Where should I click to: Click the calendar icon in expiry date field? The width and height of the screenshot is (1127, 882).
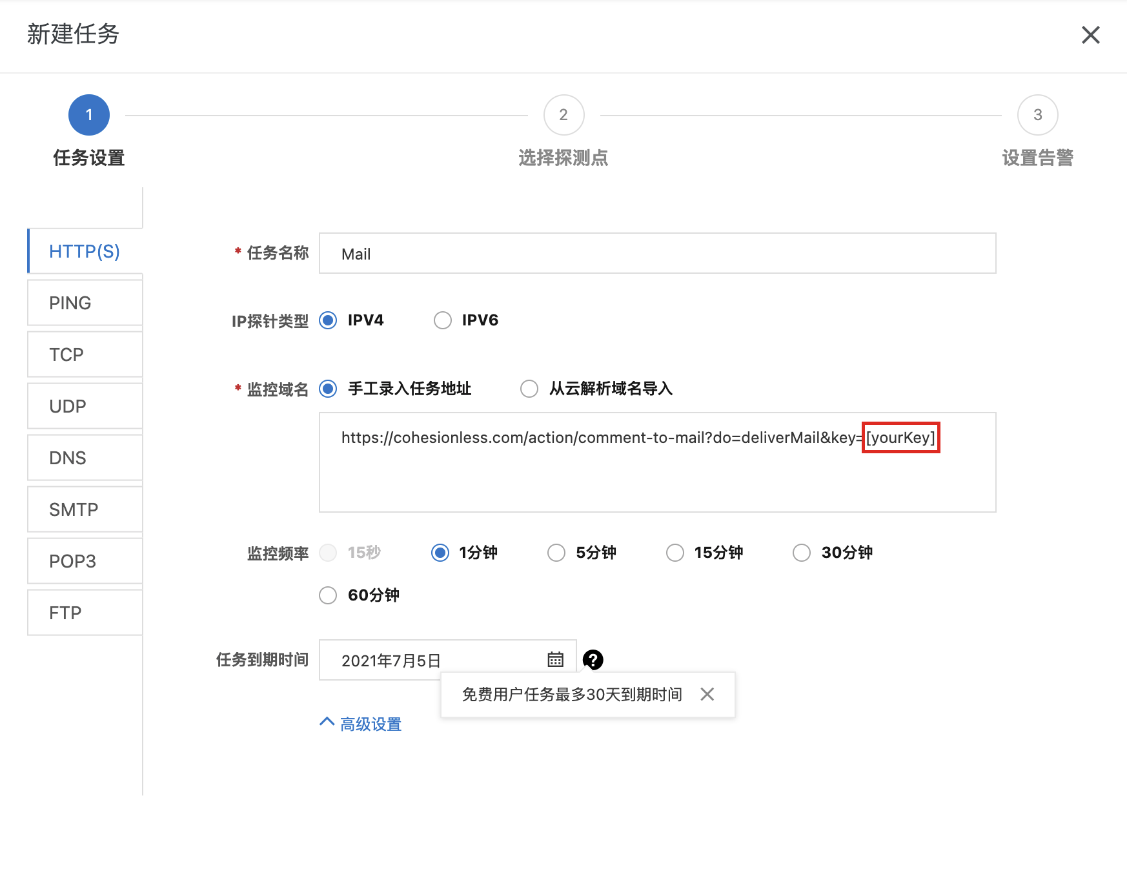pyautogui.click(x=555, y=659)
